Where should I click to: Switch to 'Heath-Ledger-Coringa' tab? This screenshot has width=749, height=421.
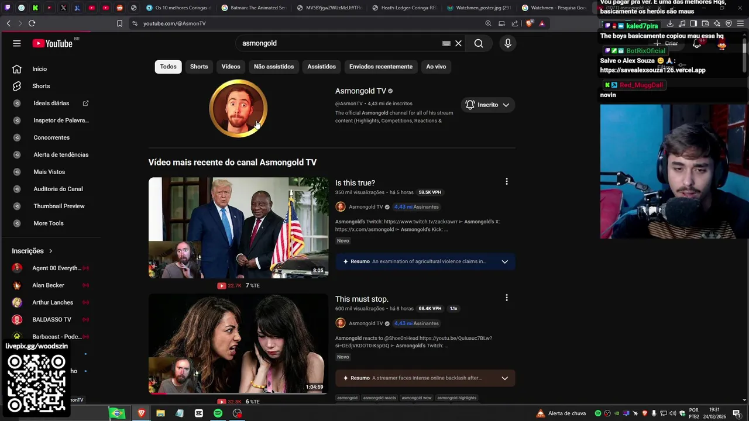tap(404, 8)
